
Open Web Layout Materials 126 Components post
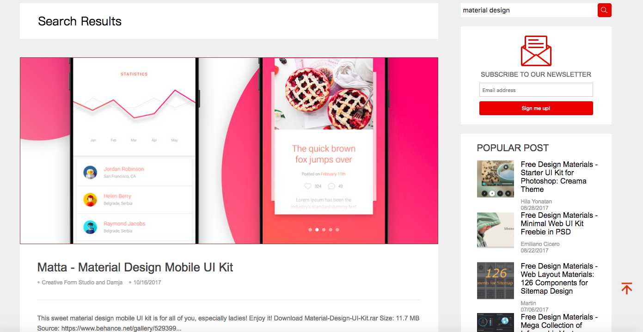click(559, 278)
